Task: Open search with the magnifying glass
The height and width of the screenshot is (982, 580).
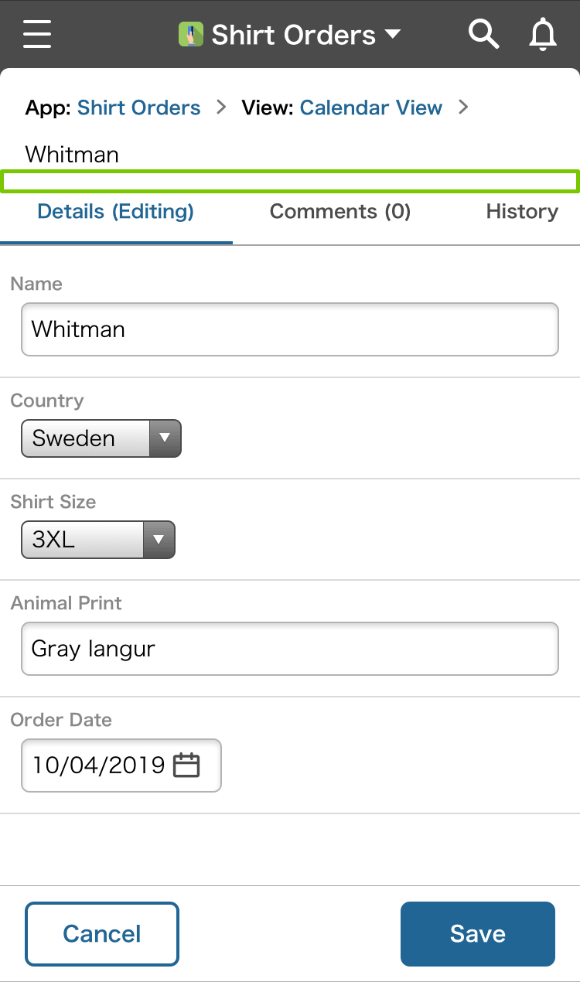Action: pyautogui.click(x=483, y=35)
